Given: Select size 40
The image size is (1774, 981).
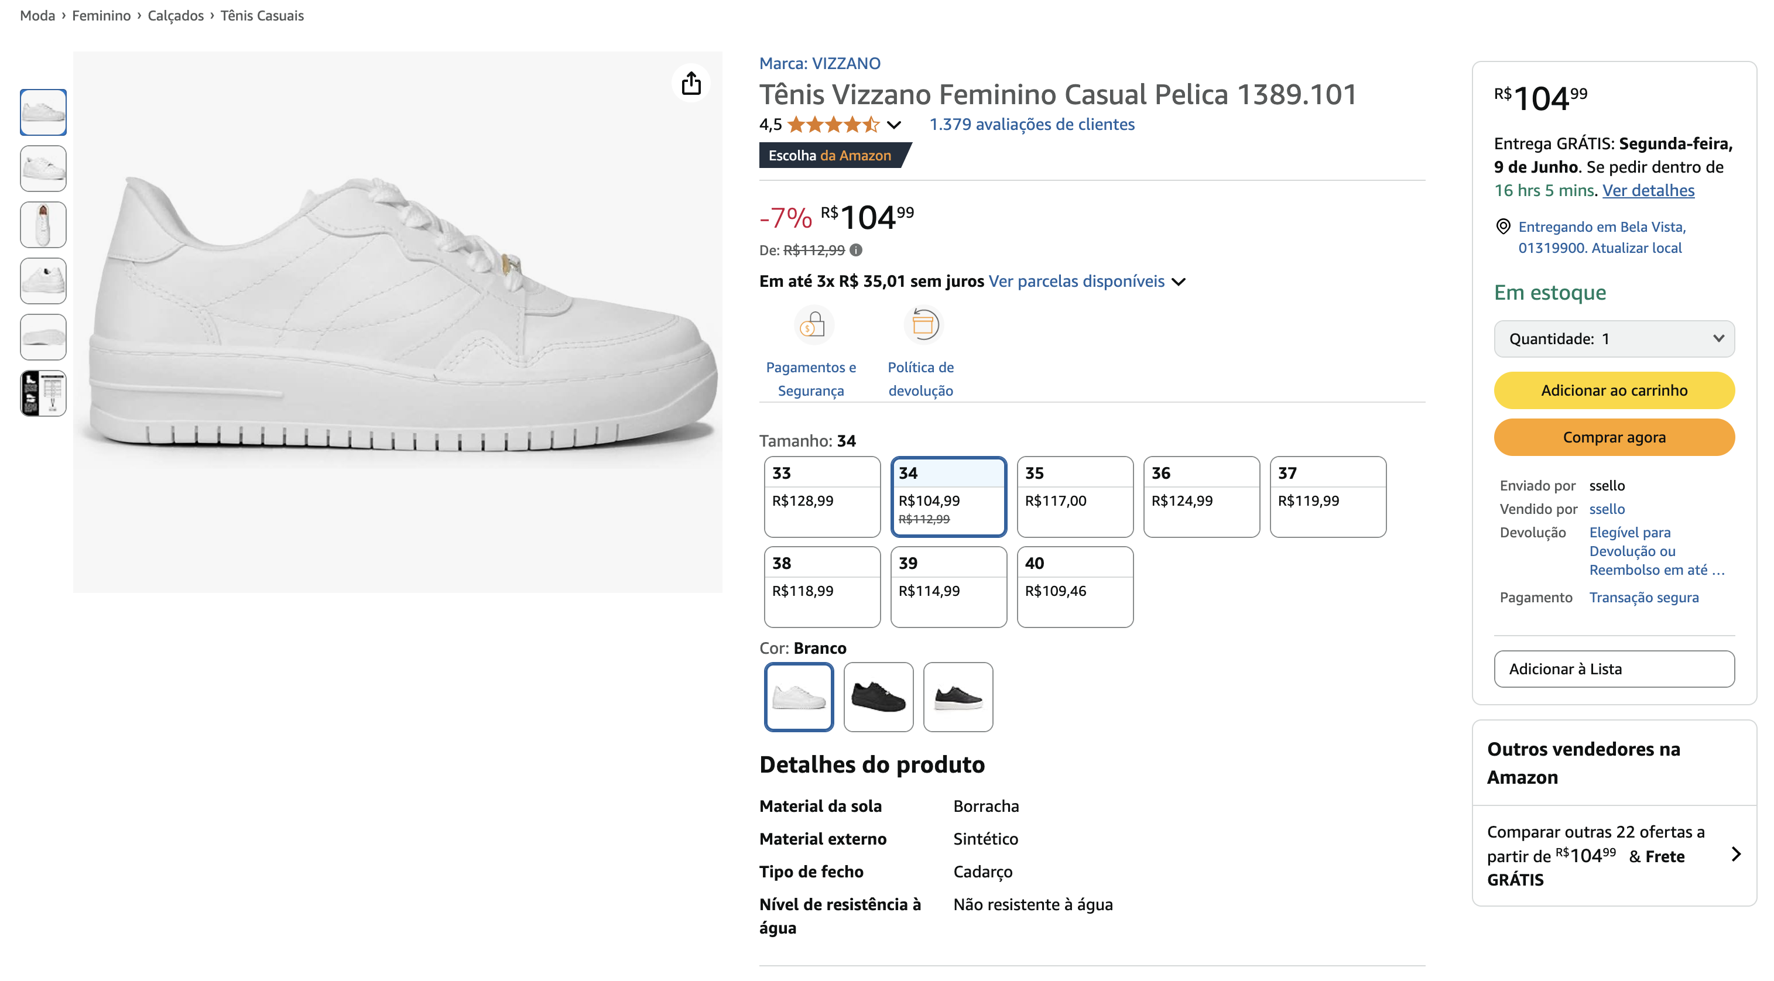Looking at the screenshot, I should click(x=1075, y=586).
